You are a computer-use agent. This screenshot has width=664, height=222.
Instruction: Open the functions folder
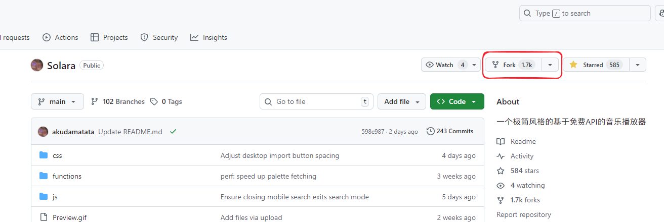67,176
